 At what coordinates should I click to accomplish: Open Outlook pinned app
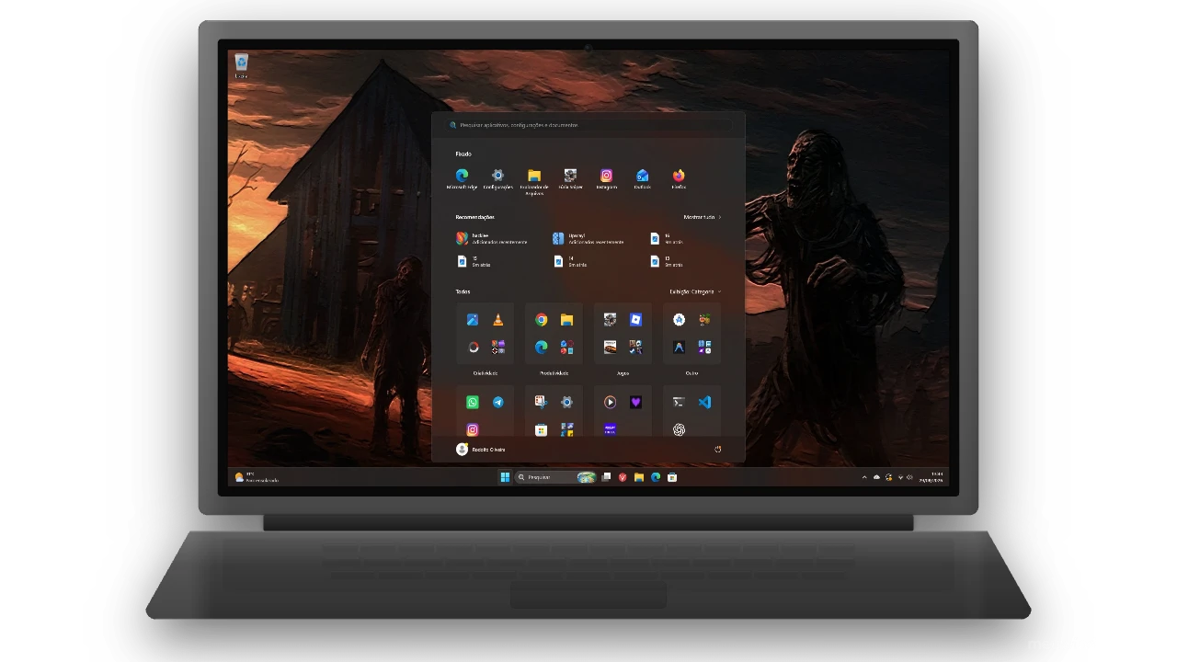[x=643, y=178]
